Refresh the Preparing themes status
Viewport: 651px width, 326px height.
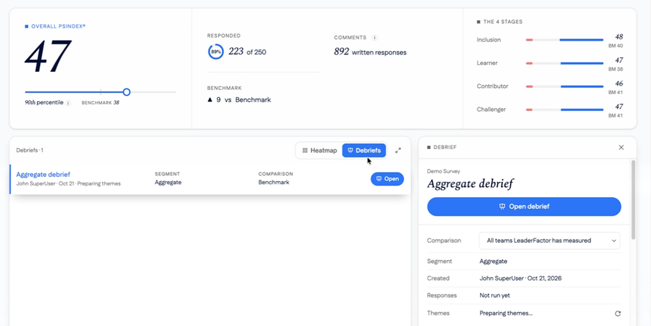pyautogui.click(x=618, y=313)
